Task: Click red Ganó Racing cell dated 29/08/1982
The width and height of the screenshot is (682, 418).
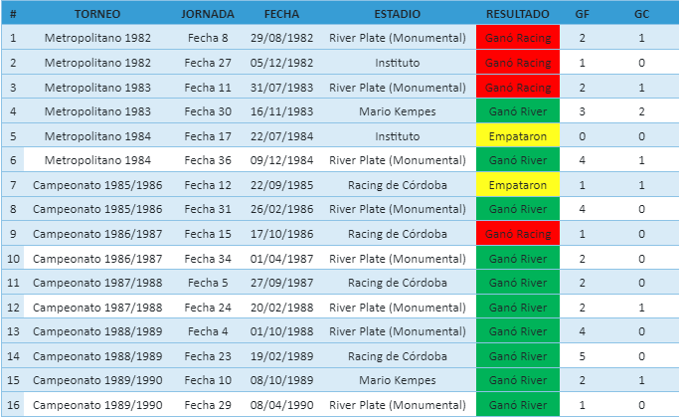Action: 518,38
